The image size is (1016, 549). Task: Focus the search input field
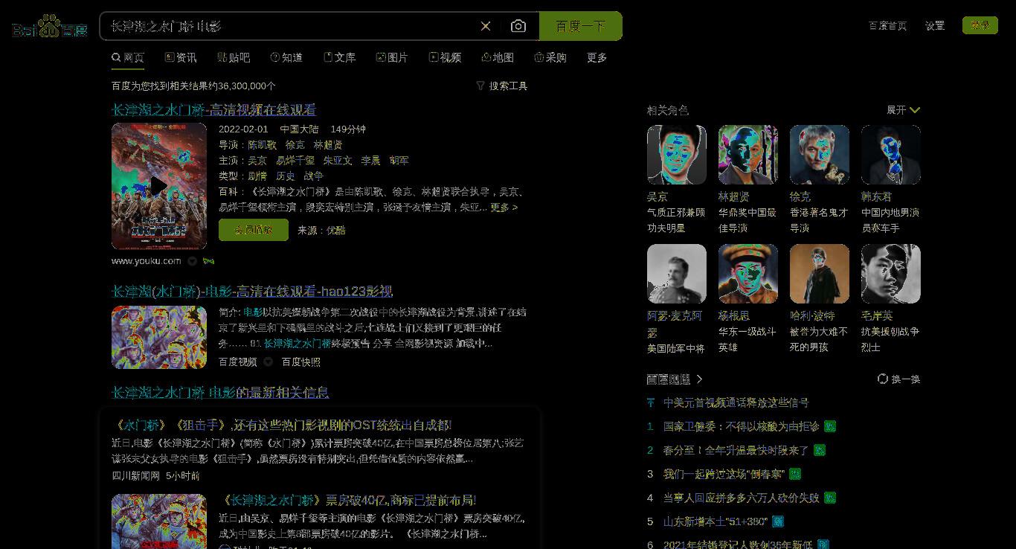click(x=290, y=26)
